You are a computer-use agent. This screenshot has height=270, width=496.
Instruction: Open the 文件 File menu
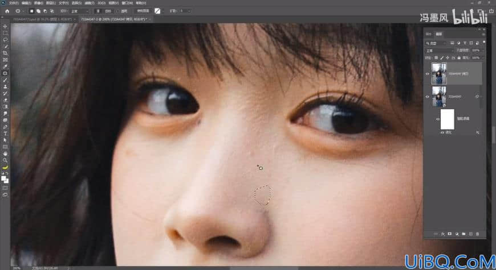coord(14,3)
